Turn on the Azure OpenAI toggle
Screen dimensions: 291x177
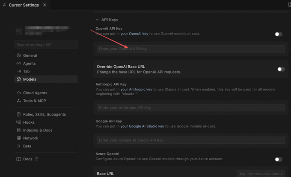(279, 160)
